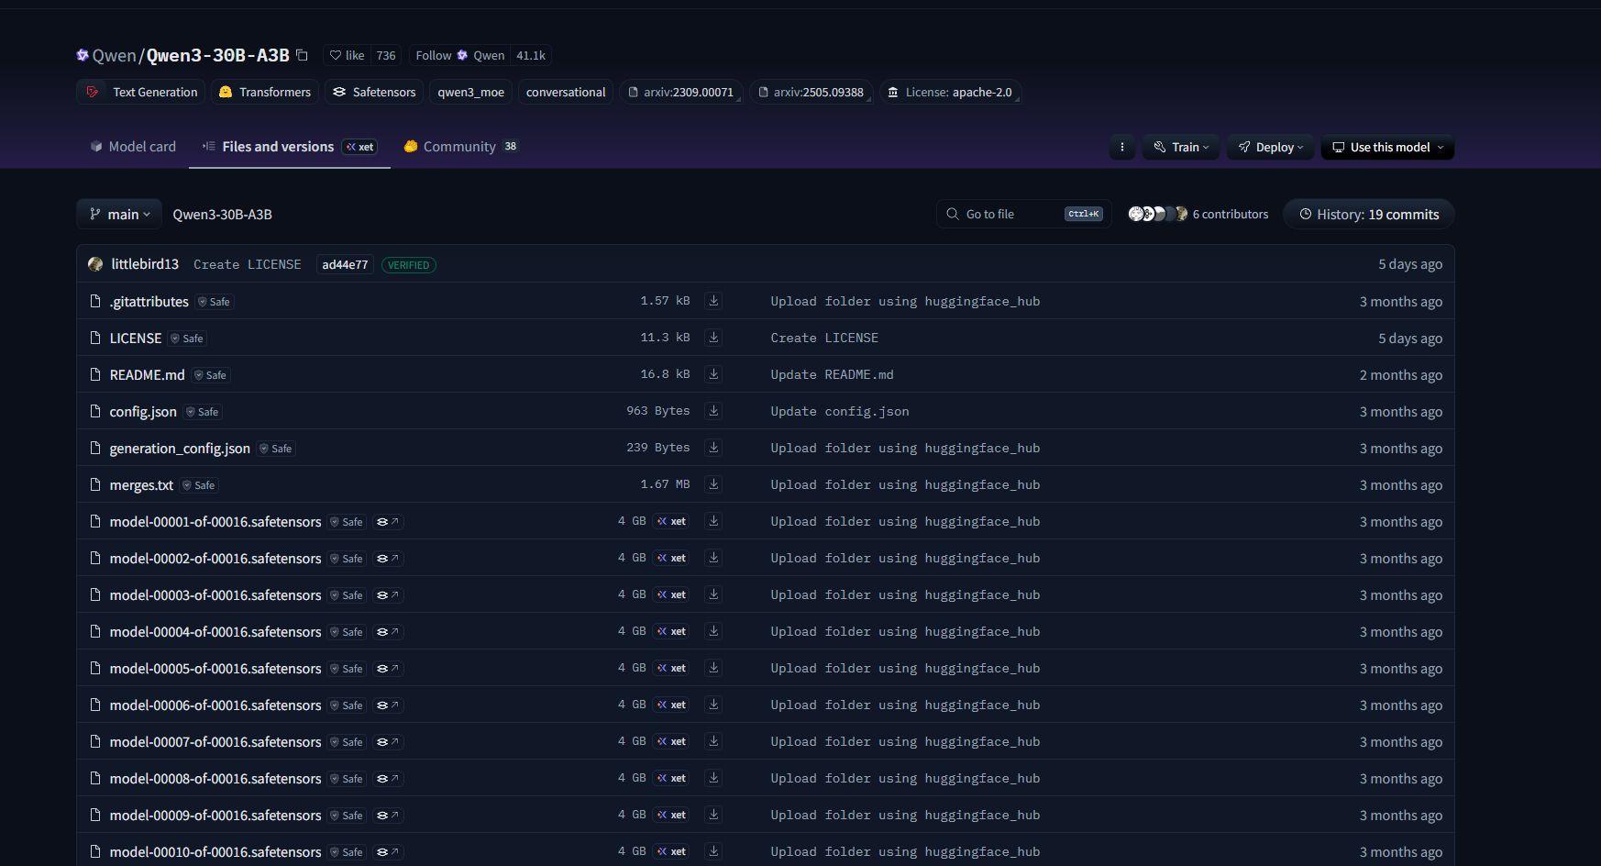Download model-00004-of-00016.safetensors
1601x866 pixels.
tap(713, 631)
